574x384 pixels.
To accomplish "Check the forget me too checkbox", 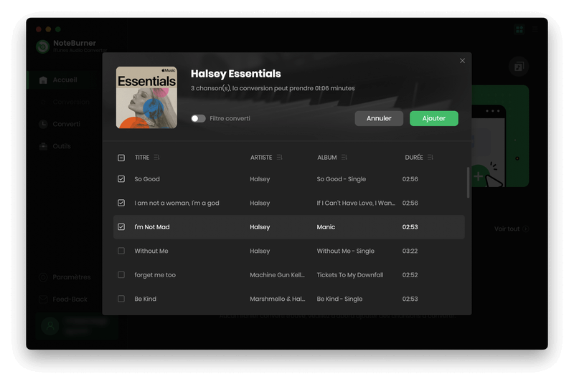I will click(x=121, y=275).
